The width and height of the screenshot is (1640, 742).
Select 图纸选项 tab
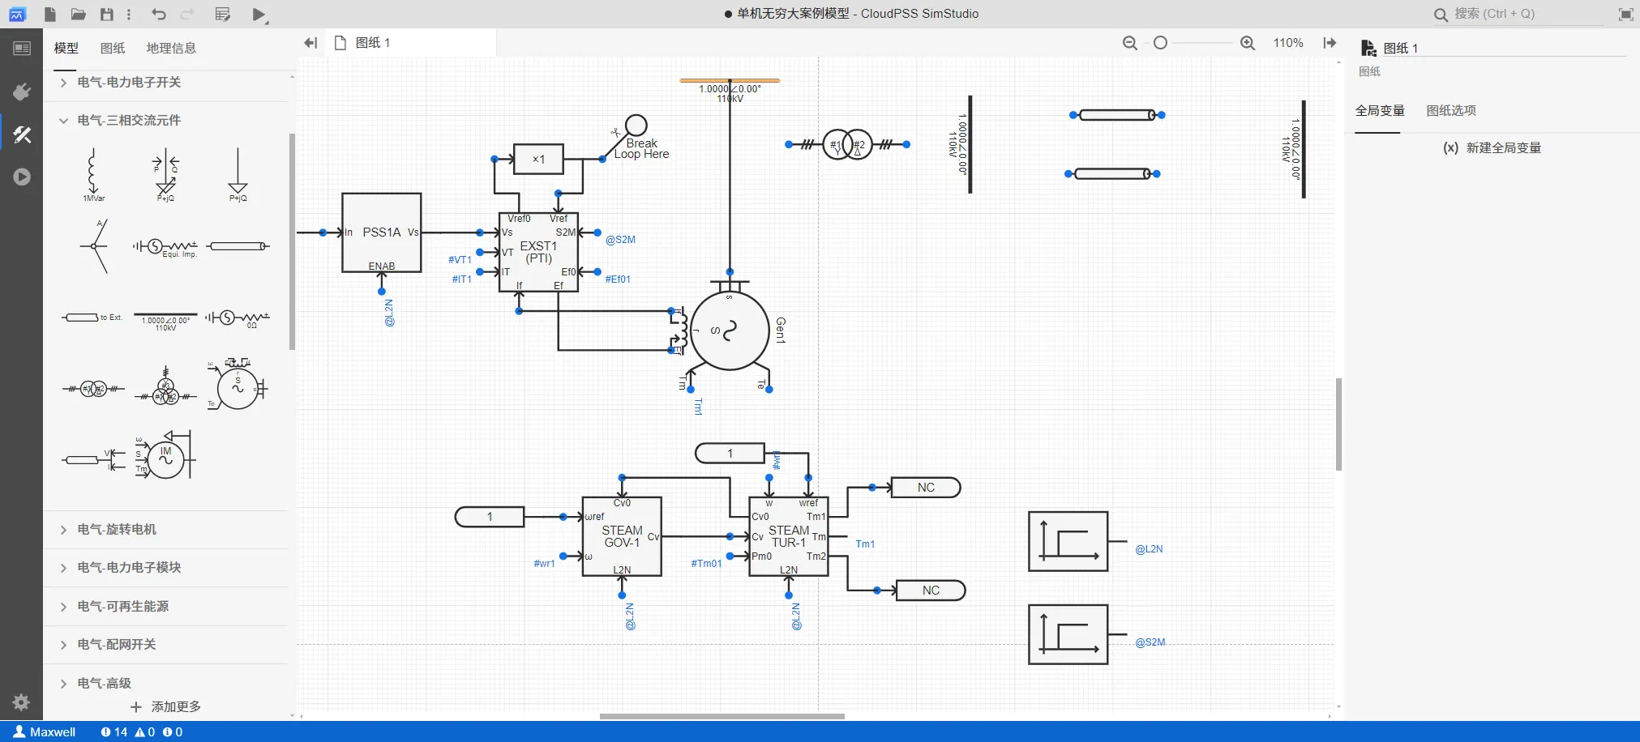click(x=1451, y=110)
